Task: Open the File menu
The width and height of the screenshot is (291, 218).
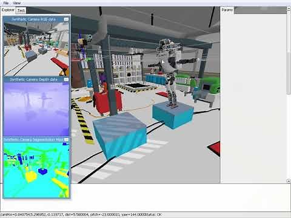Action: click(6, 3)
